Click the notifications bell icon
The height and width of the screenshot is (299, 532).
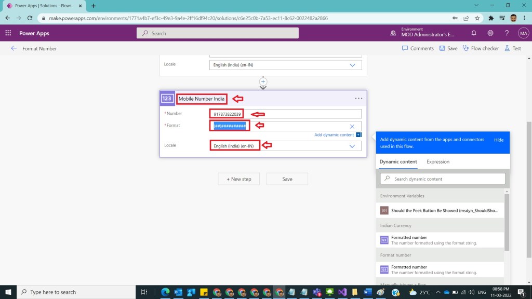point(474,33)
